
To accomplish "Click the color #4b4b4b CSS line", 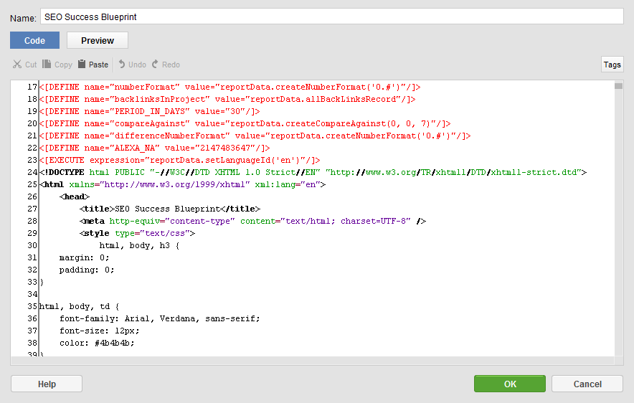I will click(x=97, y=343).
